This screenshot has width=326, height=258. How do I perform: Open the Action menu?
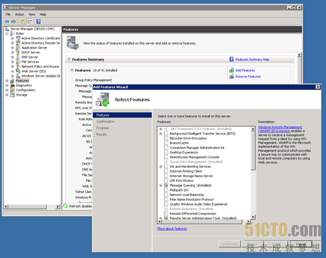(19, 15)
